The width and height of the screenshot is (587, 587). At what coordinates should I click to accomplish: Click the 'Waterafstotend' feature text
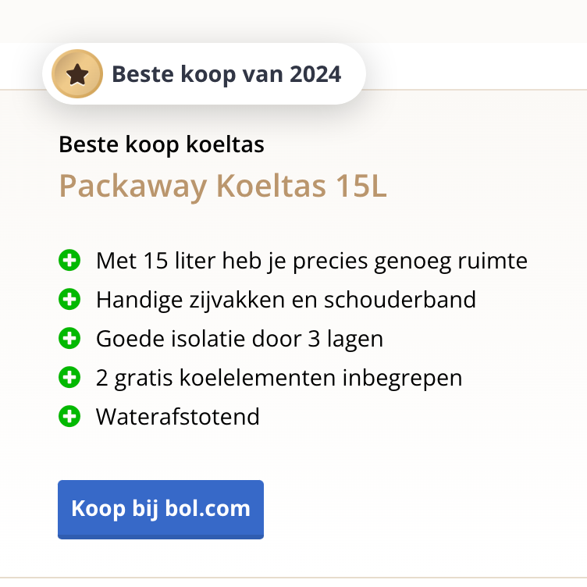177,417
